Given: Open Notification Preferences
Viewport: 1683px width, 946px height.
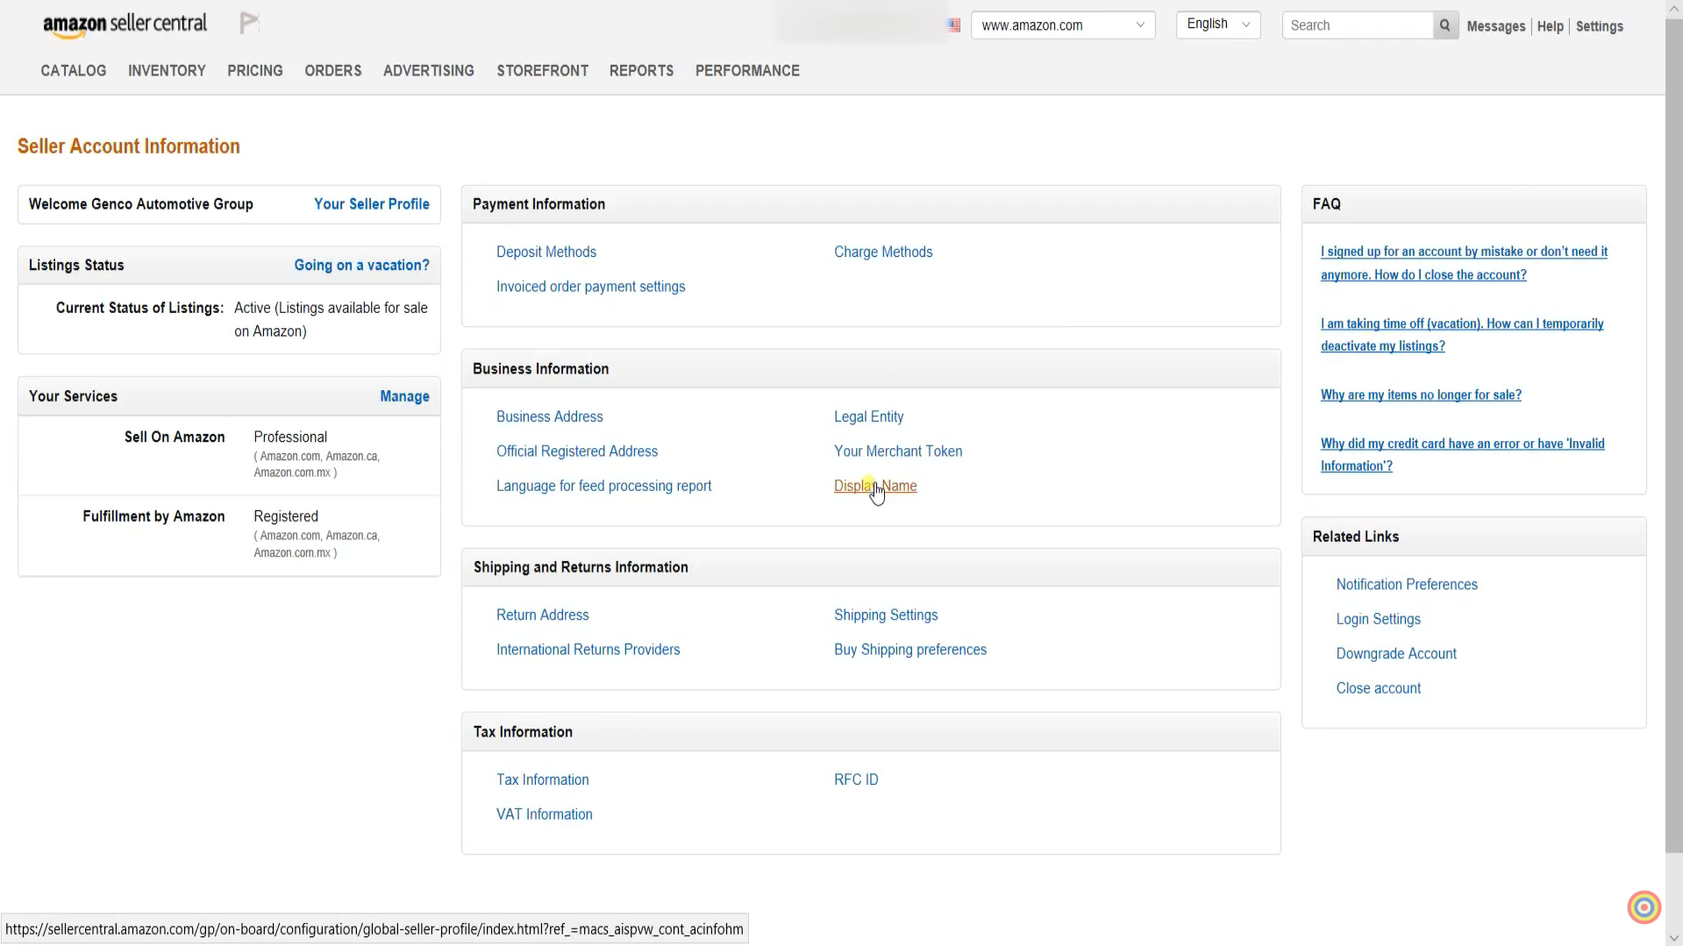Looking at the screenshot, I should pos(1407,585).
